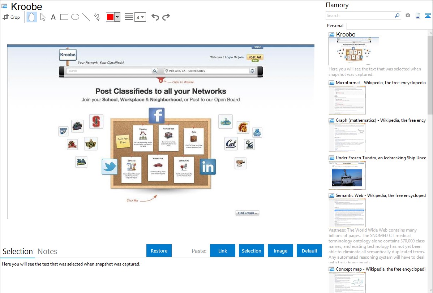
Task: Redo the last annotation
Action: coord(166,17)
